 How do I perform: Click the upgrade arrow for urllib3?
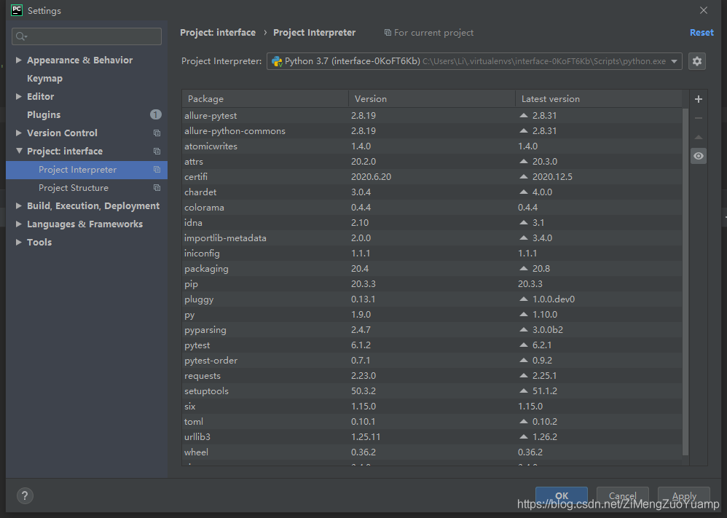tap(524, 437)
